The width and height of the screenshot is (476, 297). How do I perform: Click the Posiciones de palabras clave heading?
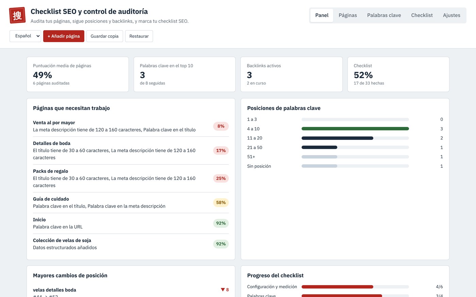coord(284,108)
